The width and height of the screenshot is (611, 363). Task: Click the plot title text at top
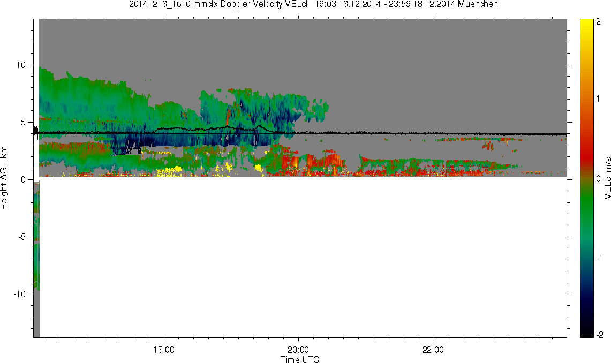[313, 4]
